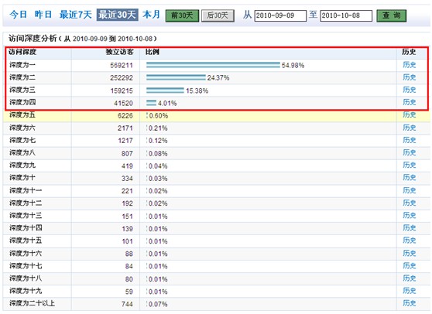Select the 今日 date range link
Screen dimensions: 432x314
click(18, 15)
